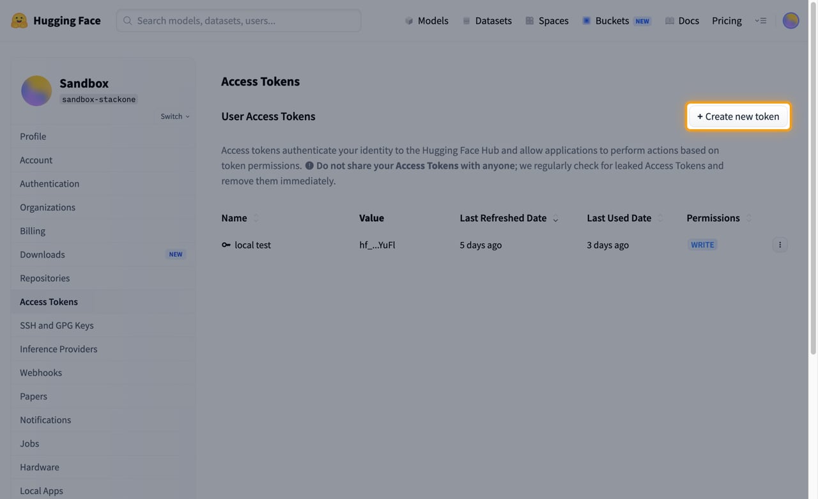Open Organizations settings
Image resolution: width=818 pixels, height=499 pixels.
tap(103, 207)
